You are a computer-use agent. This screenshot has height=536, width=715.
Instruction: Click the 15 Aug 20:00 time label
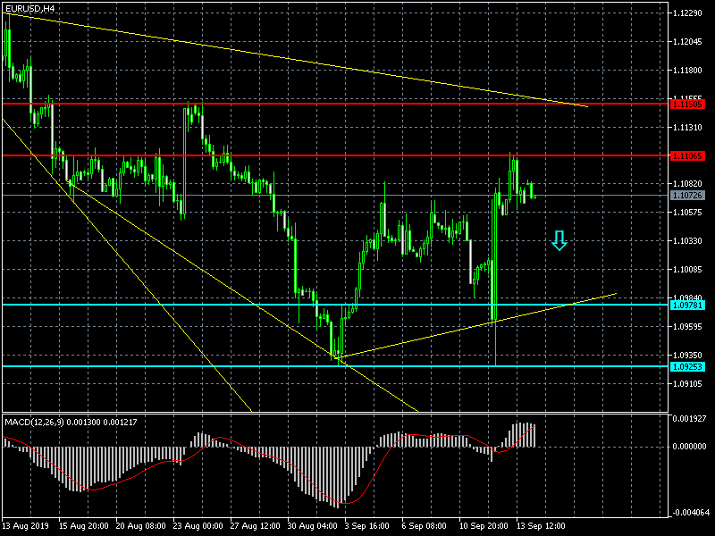pos(84,526)
